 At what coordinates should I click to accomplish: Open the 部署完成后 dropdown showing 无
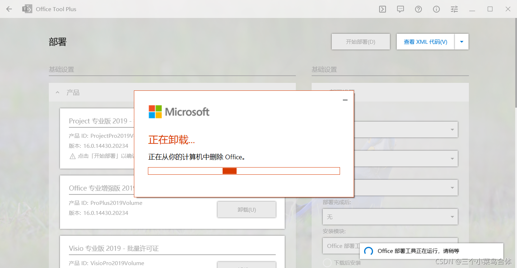(x=390, y=217)
